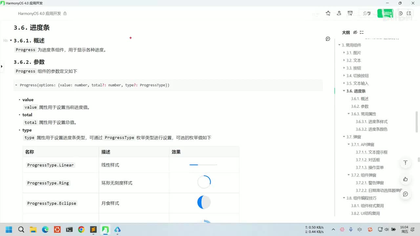Image resolution: width=420 pixels, height=236 pixels.
Task: Go to 3.7.1.1. 文本提示框 outline entry
Action: tap(372, 152)
